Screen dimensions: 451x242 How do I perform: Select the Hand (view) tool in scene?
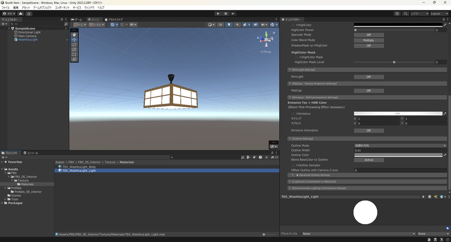(74, 34)
